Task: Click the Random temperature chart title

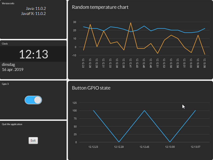Action: [x=100, y=7]
